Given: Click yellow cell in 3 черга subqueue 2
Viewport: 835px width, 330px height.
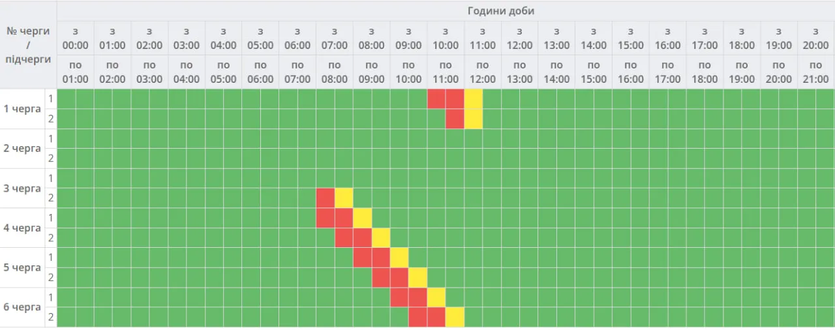Looking at the screenshot, I should pos(344,198).
